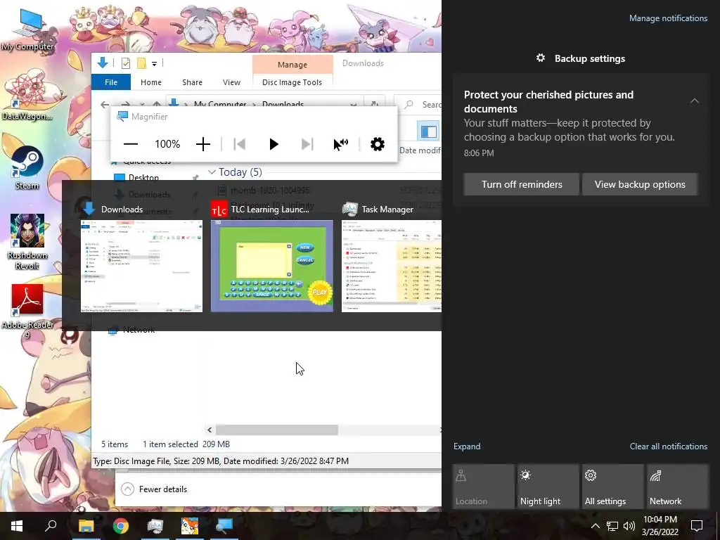This screenshot has width=720, height=540.
Task: Open Adobe Reader 9 desktop shortcut
Action: pos(27,312)
